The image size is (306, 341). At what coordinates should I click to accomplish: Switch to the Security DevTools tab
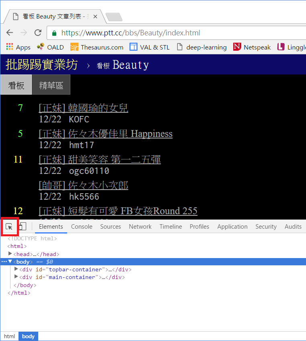click(x=266, y=227)
